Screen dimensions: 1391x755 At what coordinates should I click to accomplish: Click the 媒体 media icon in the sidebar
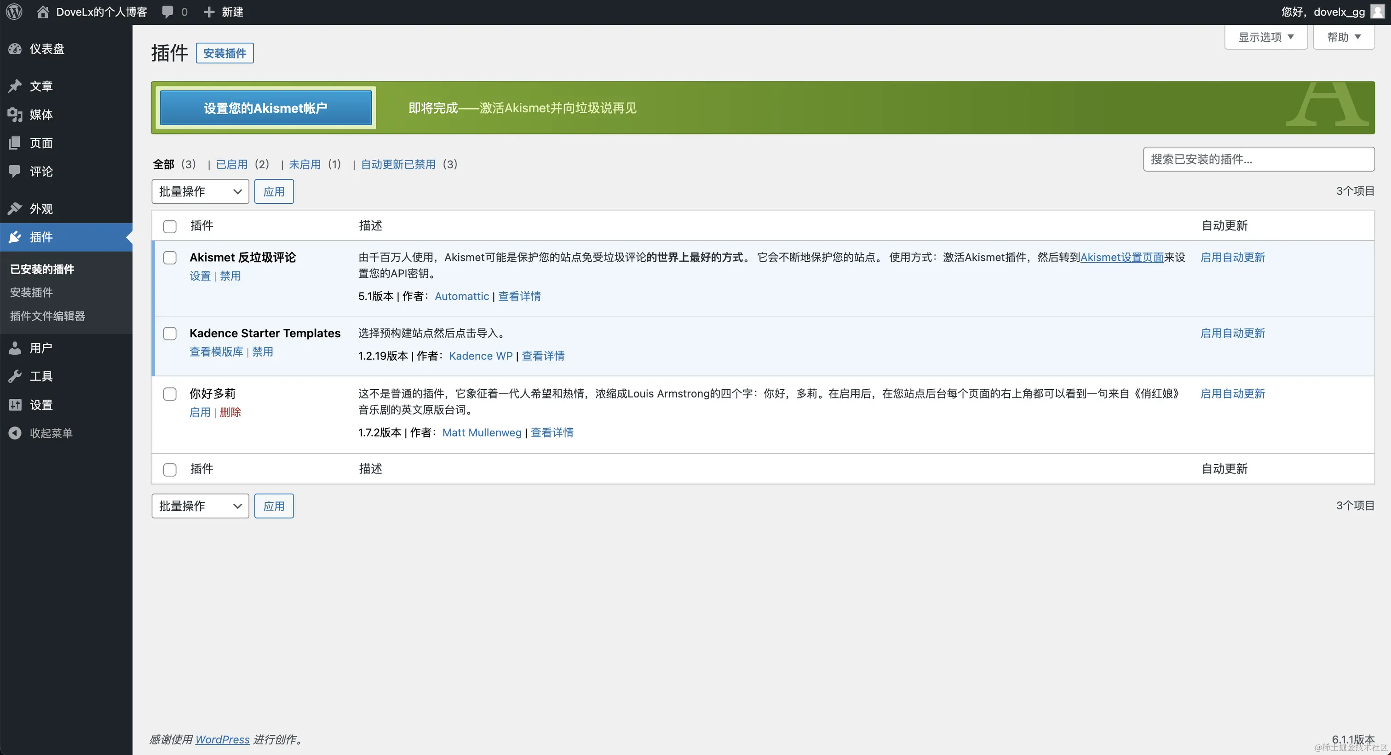(15, 115)
